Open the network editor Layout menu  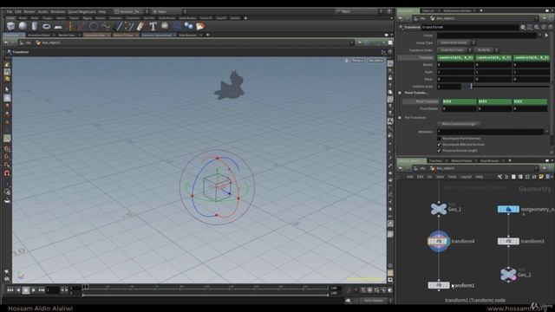tap(466, 177)
